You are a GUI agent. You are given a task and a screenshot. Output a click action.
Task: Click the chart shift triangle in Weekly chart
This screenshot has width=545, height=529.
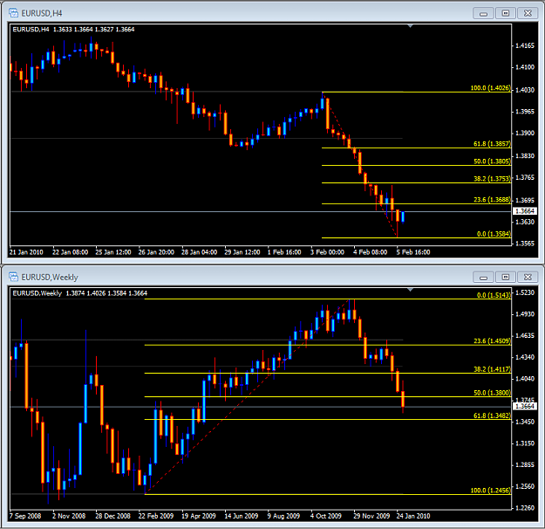pyautogui.click(x=410, y=290)
